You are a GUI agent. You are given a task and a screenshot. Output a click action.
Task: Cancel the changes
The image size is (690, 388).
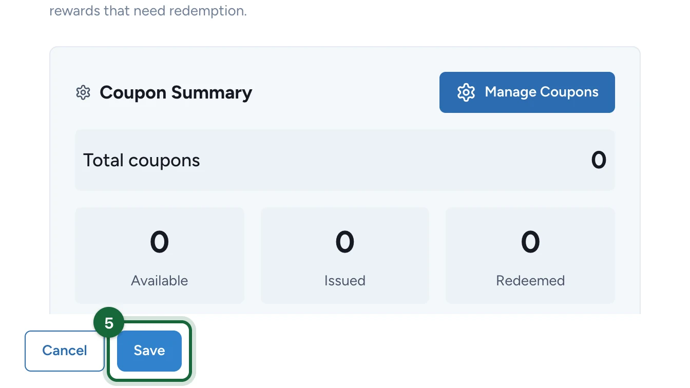(65, 351)
